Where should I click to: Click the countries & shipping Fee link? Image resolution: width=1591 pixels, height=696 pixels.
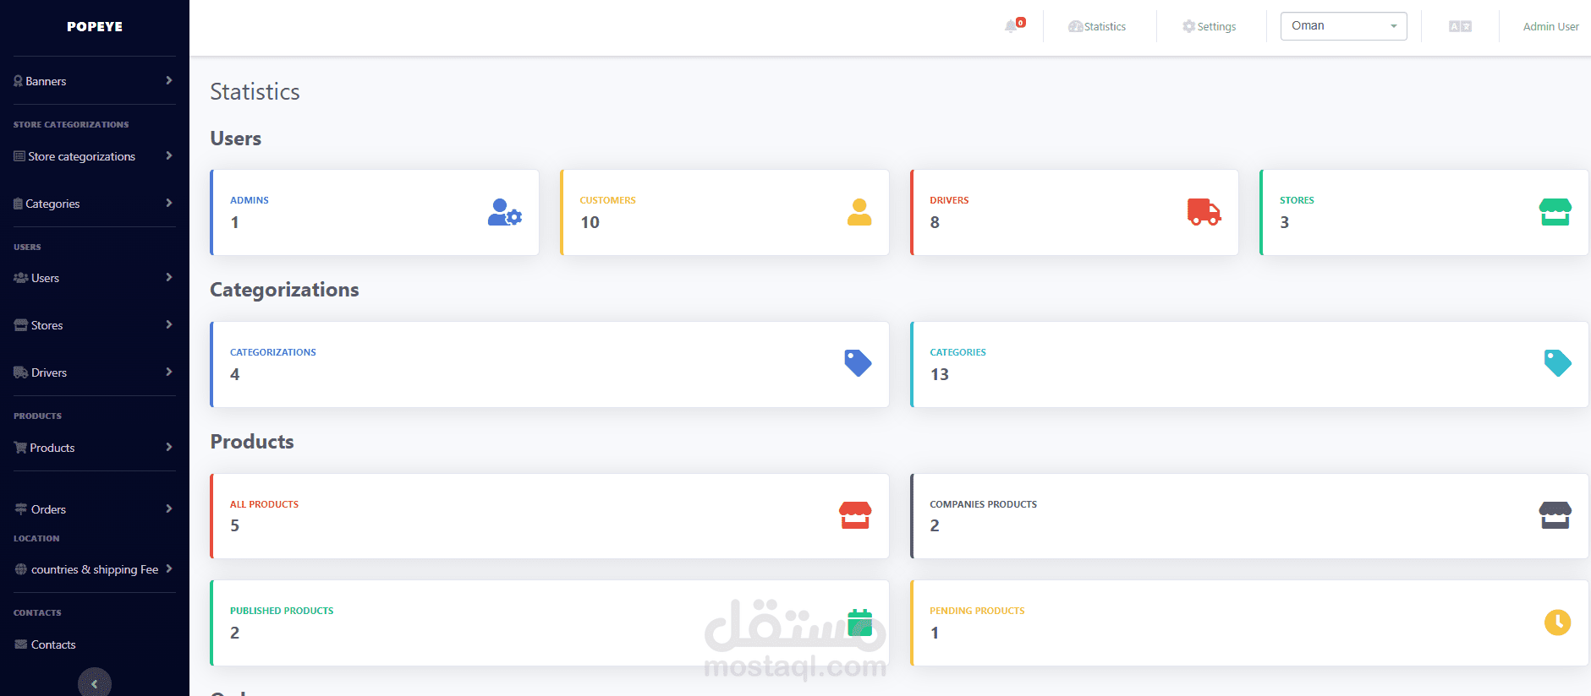coord(95,569)
